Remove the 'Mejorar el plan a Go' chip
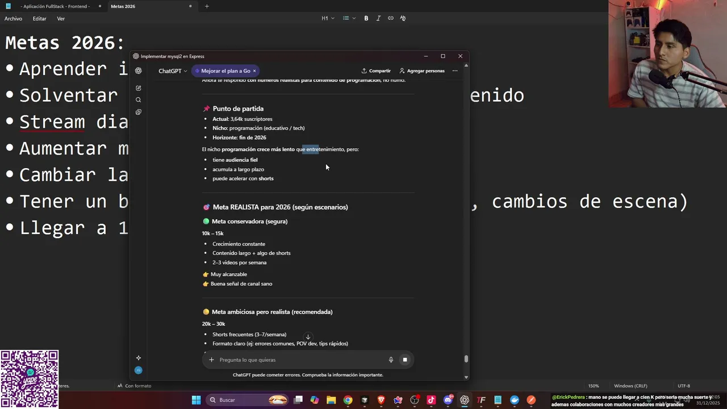Image resolution: width=727 pixels, height=409 pixels. 254,71
